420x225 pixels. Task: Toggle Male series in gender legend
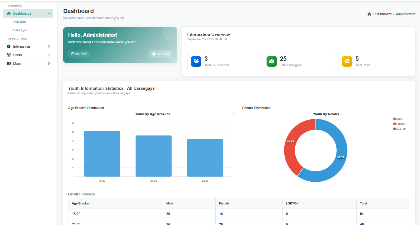pos(399,119)
